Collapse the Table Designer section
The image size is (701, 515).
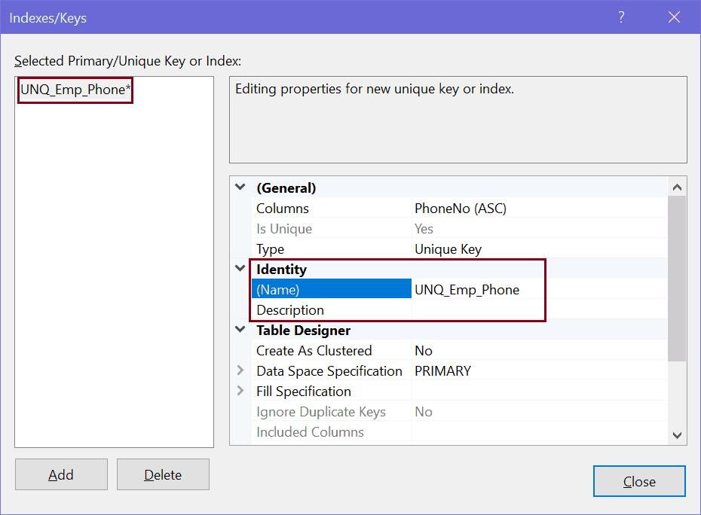pos(240,330)
